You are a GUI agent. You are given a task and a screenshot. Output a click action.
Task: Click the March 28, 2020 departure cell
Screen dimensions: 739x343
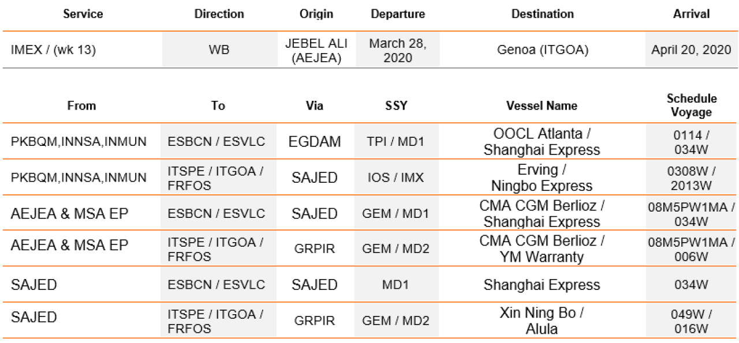click(x=398, y=50)
